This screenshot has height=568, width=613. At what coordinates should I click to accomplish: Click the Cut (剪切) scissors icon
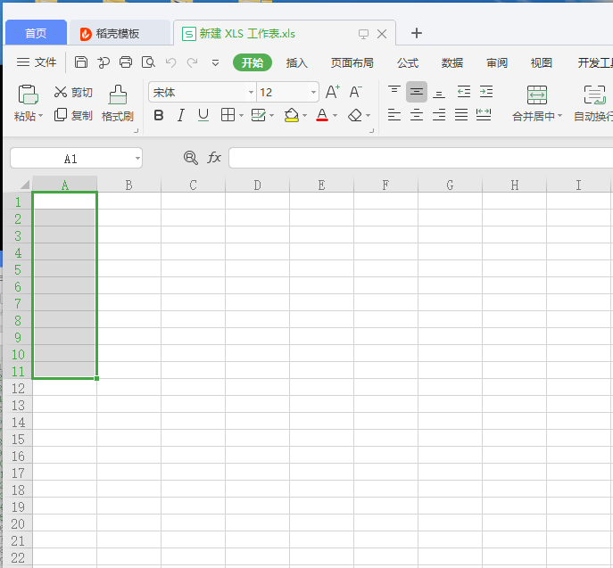pyautogui.click(x=61, y=92)
